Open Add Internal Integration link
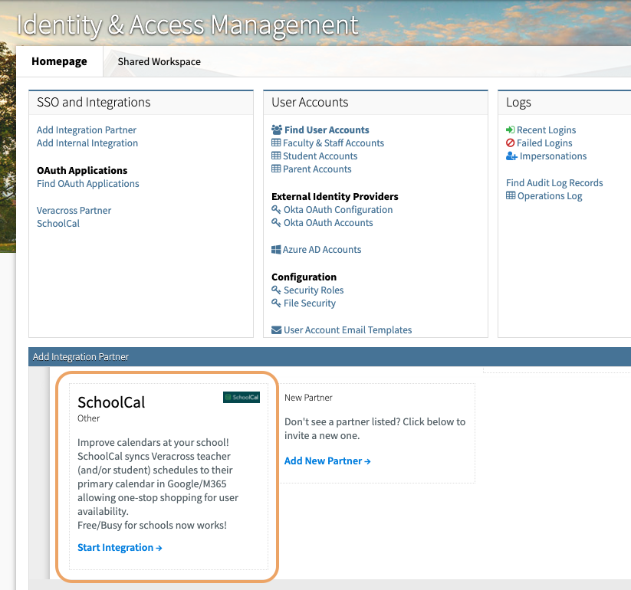The width and height of the screenshot is (631, 590). 87,143
